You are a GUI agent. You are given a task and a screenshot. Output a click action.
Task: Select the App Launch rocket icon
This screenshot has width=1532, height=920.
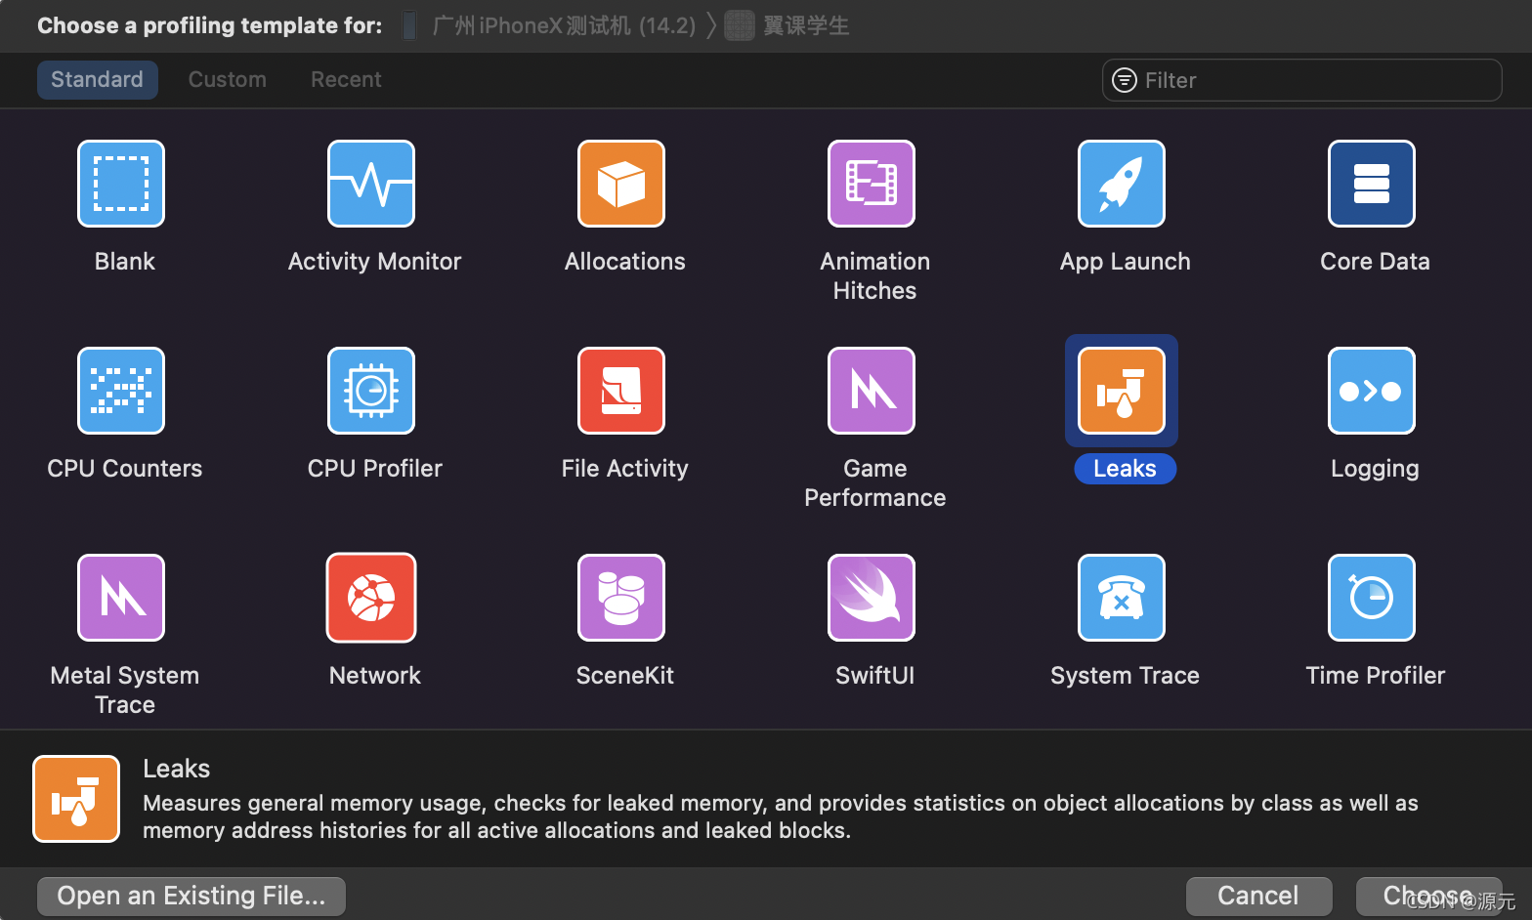click(1122, 184)
